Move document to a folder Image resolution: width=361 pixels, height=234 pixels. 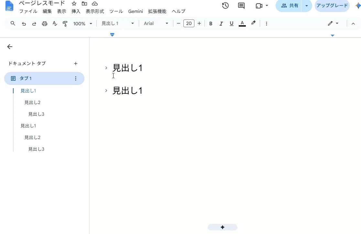[84, 4]
